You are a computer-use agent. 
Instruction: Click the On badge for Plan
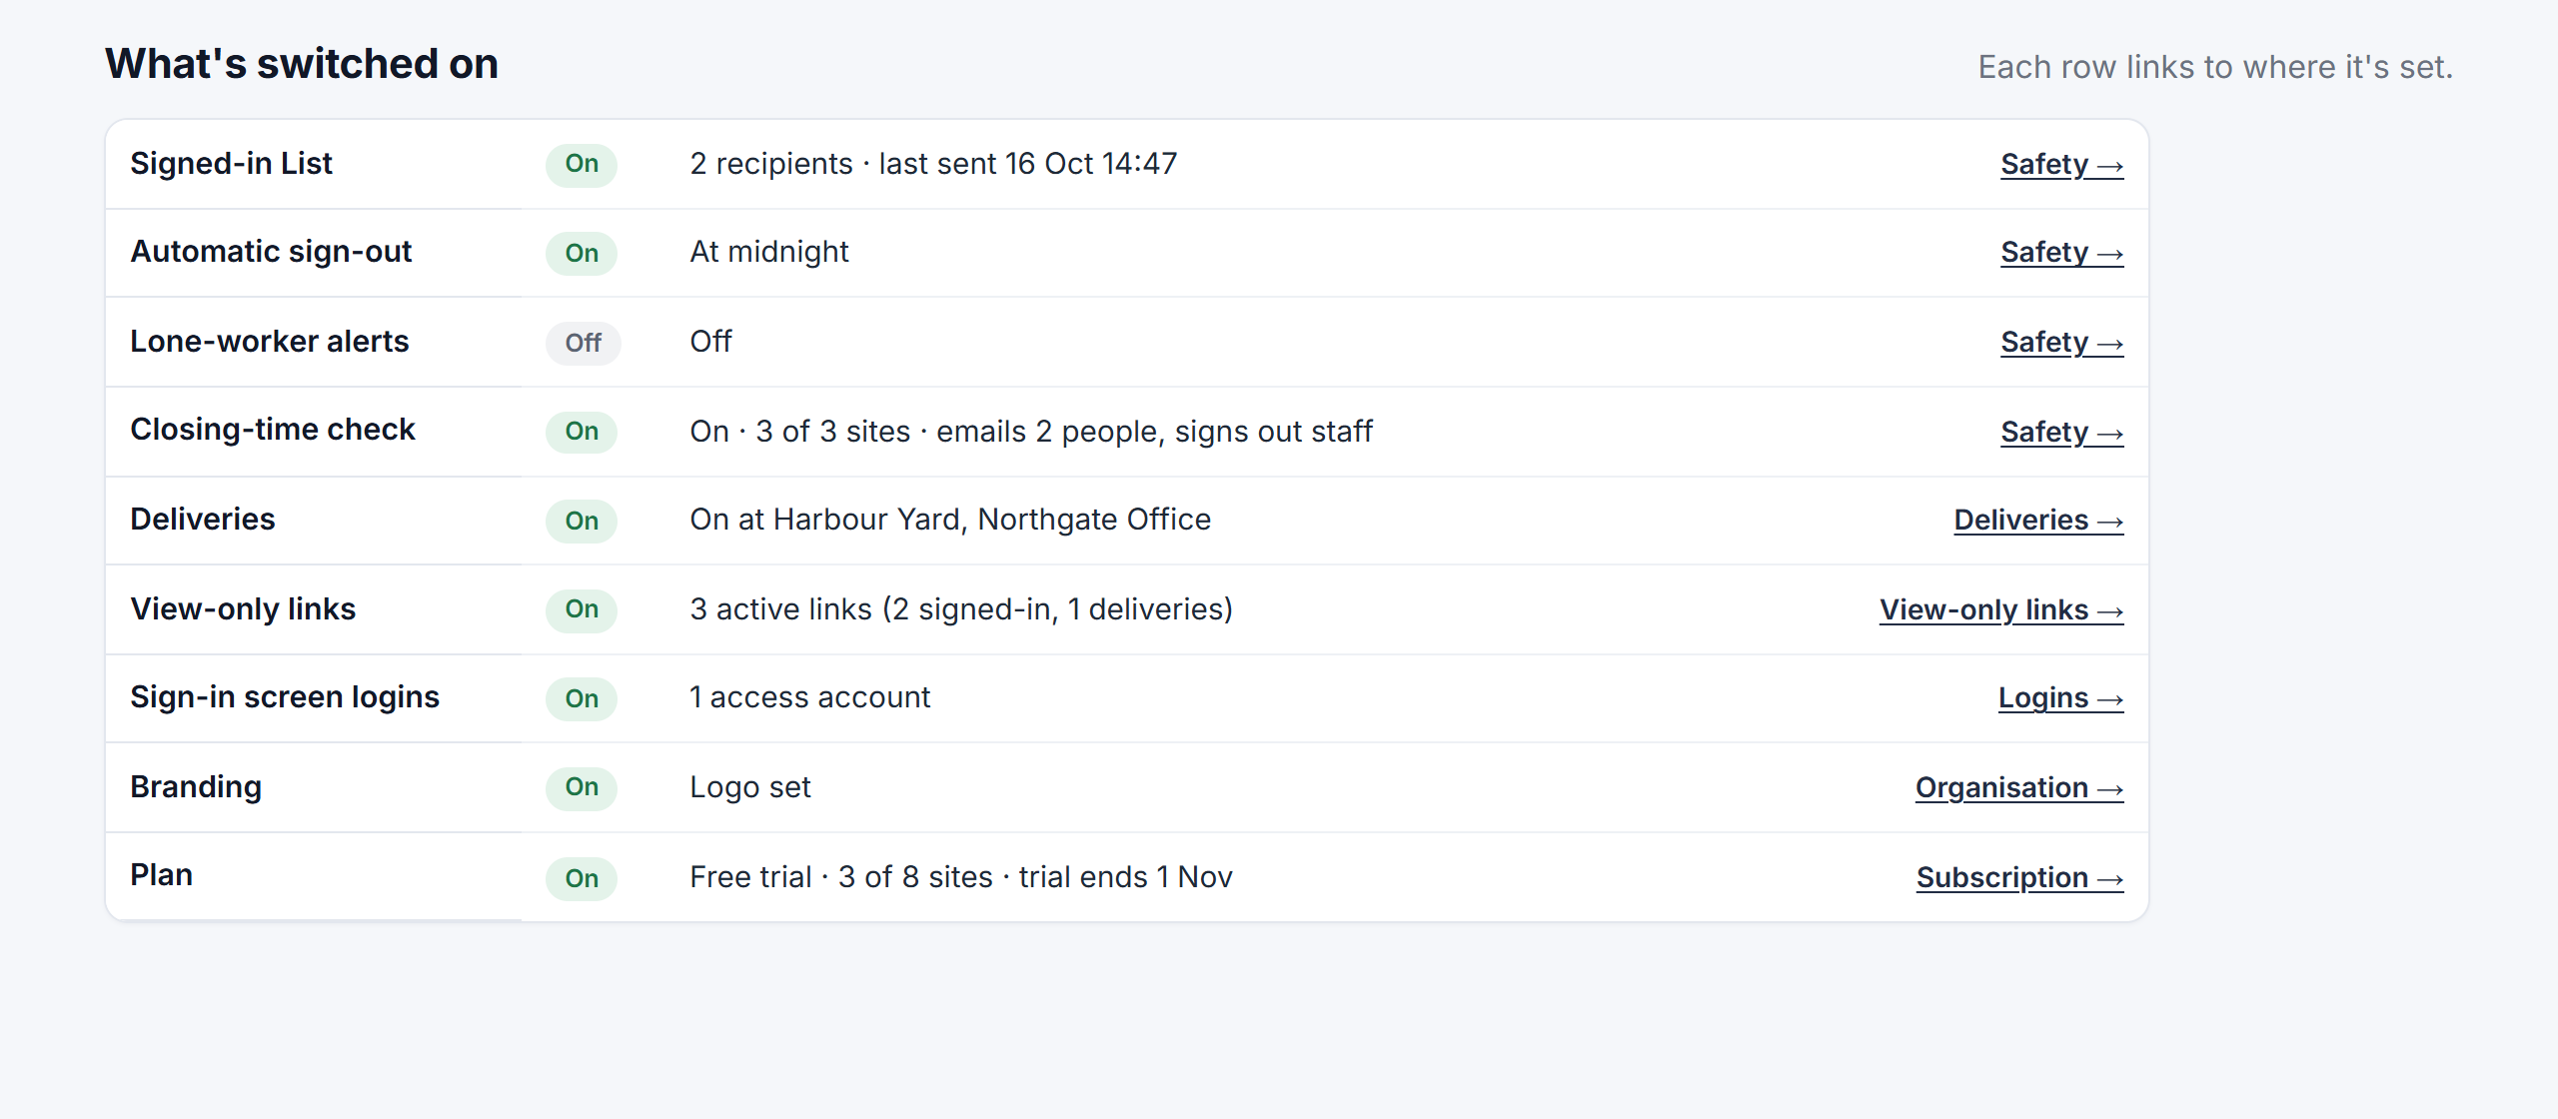pos(582,878)
